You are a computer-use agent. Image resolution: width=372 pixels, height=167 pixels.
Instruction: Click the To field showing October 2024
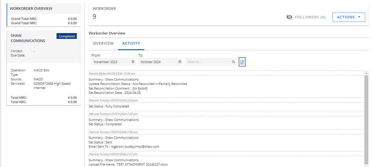click(157, 62)
